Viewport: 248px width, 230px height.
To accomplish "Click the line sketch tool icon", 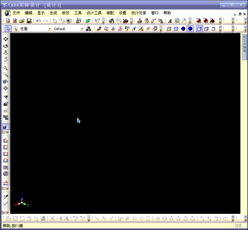I will 97,219.
